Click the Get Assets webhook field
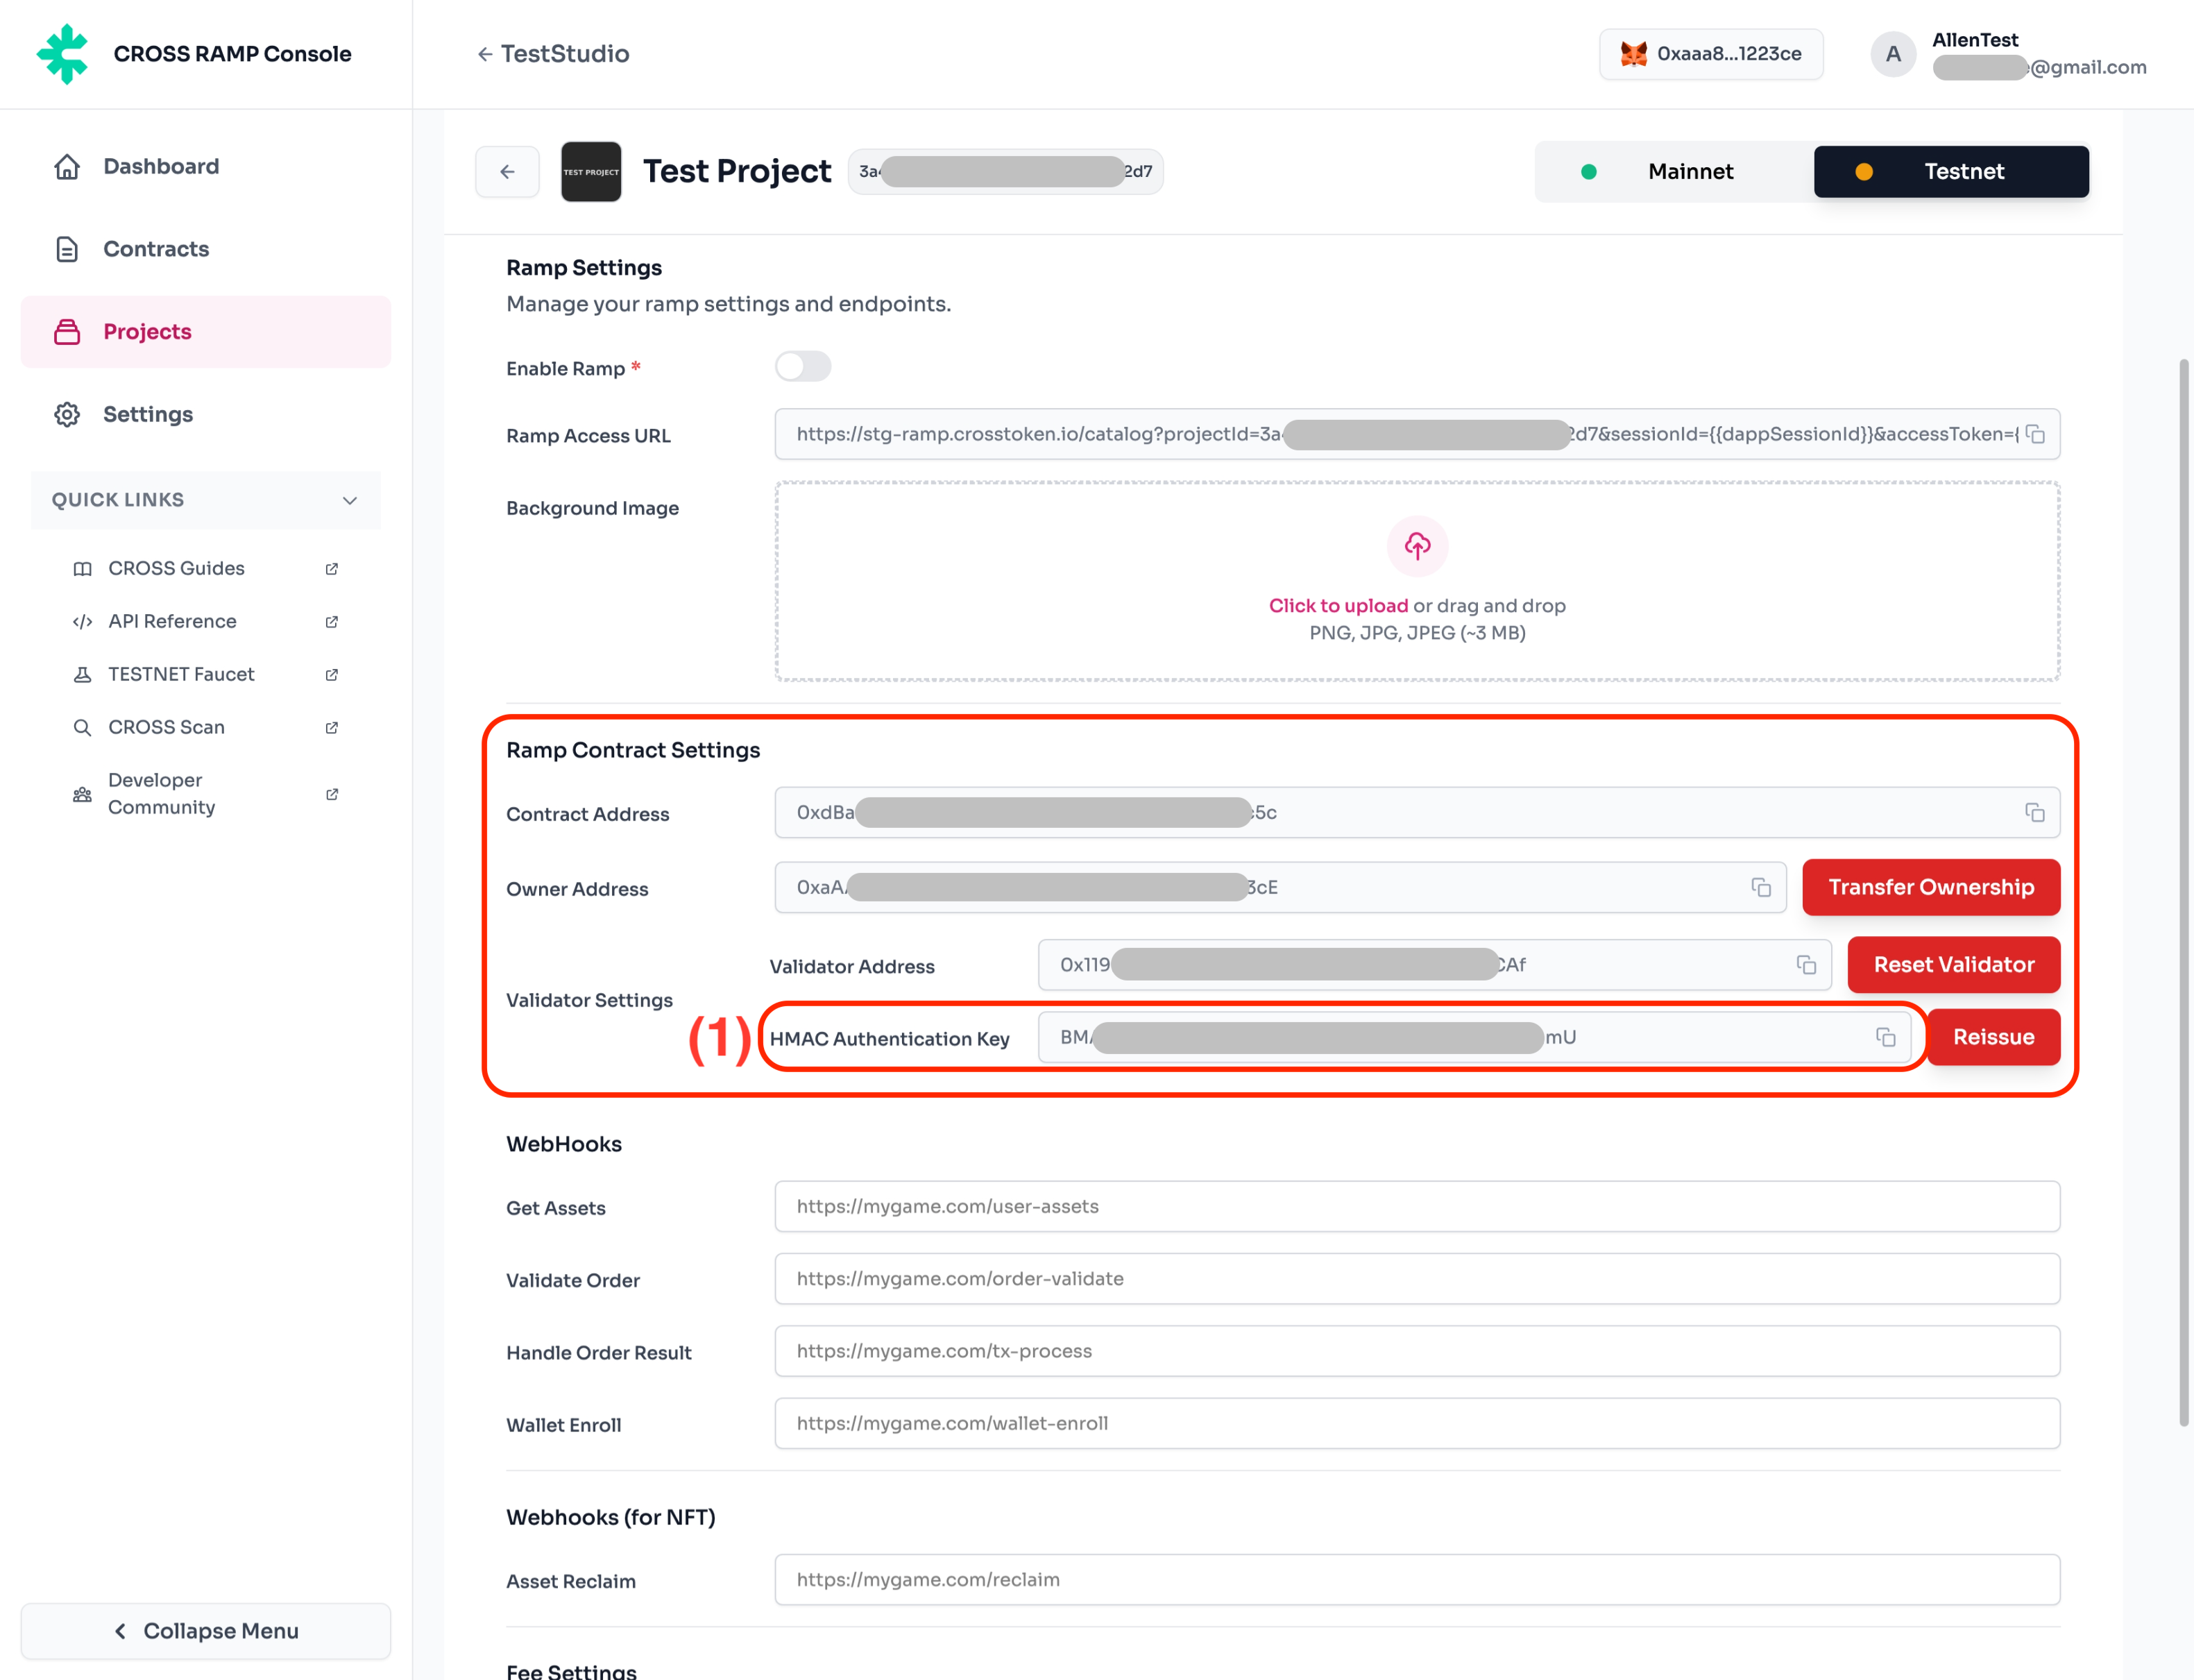This screenshot has width=2194, height=1680. coord(1416,1206)
